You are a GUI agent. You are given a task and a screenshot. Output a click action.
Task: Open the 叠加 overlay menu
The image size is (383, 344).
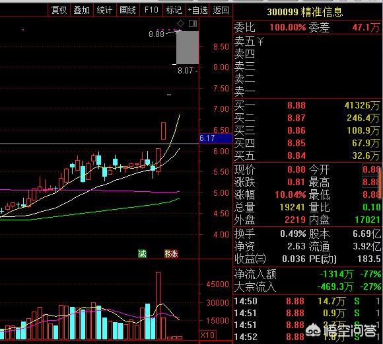[82, 10]
